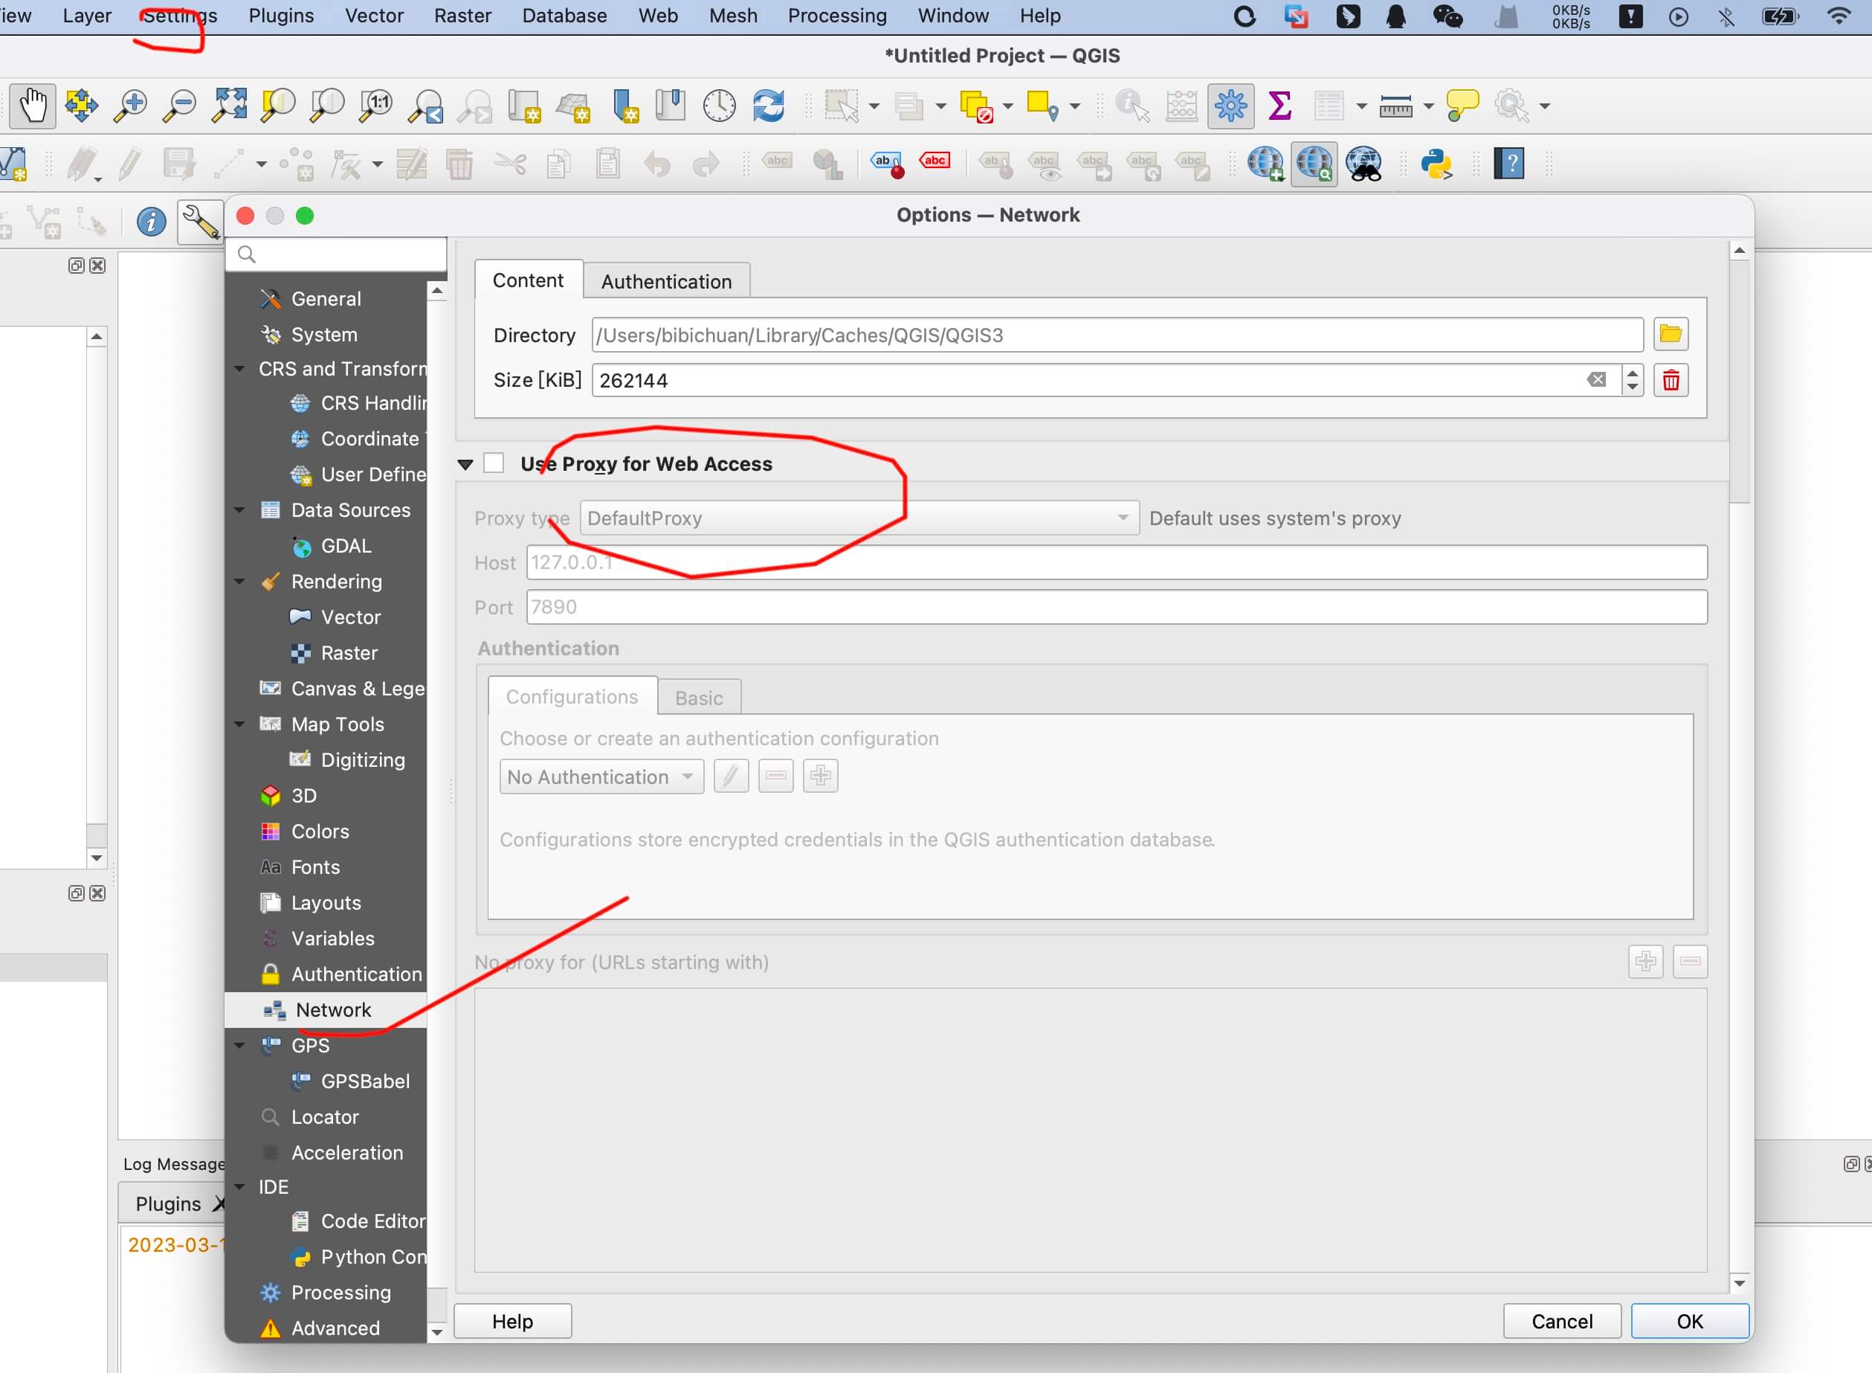Viewport: 1872px width, 1373px height.
Task: Select Colors in the options sidebar
Action: [320, 830]
